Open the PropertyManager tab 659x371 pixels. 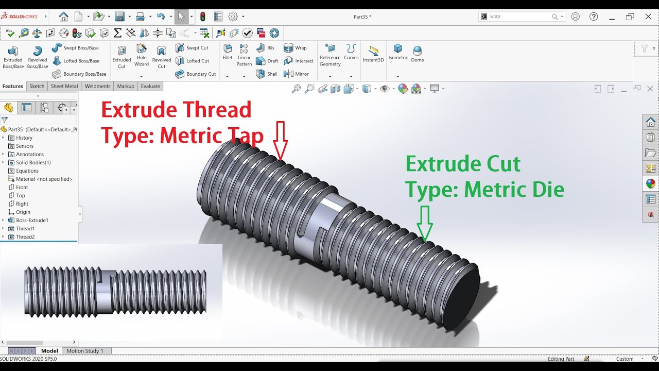pos(27,108)
